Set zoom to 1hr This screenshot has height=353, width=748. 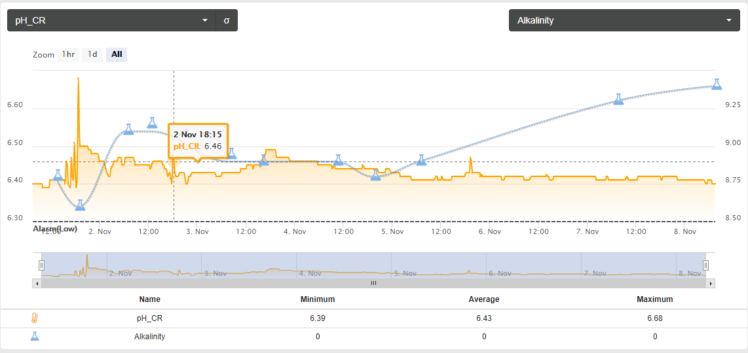[x=68, y=54]
